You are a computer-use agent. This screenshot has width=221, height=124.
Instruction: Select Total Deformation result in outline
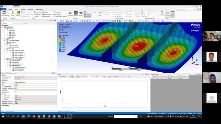(x=19, y=69)
